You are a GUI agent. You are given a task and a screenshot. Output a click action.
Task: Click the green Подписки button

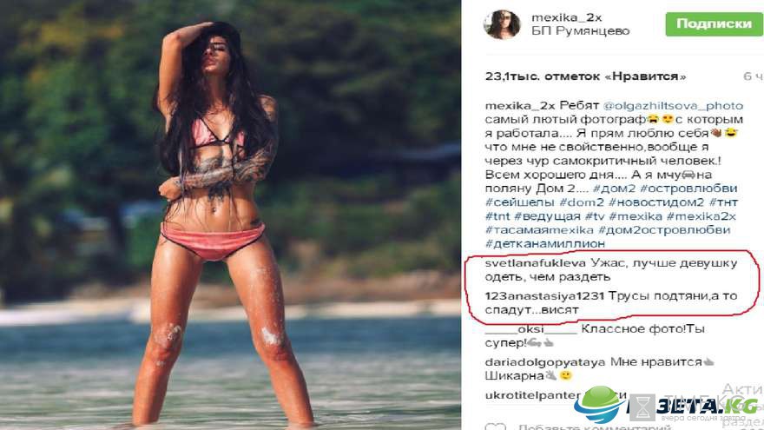point(715,24)
